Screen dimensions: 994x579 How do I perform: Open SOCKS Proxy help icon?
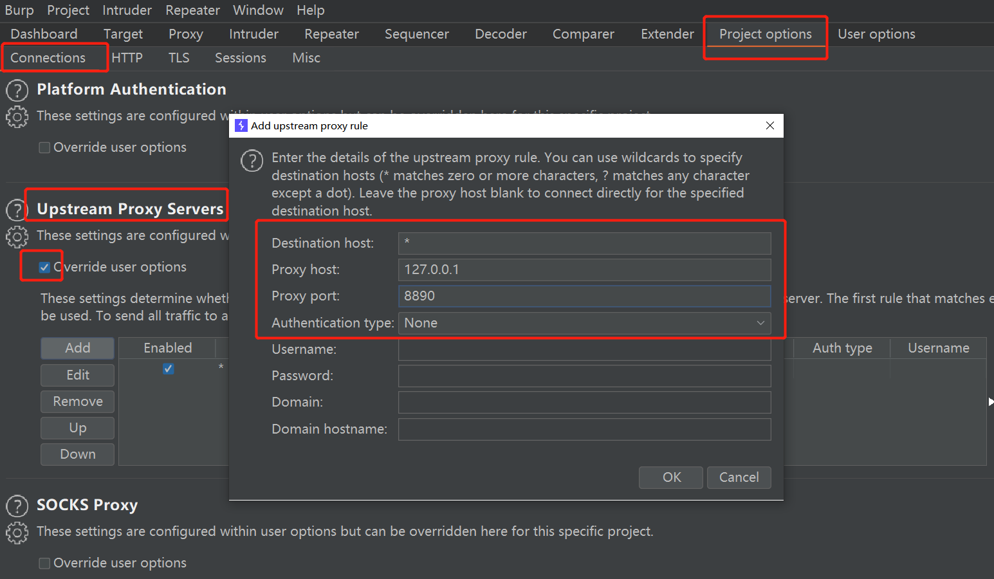[17, 506]
